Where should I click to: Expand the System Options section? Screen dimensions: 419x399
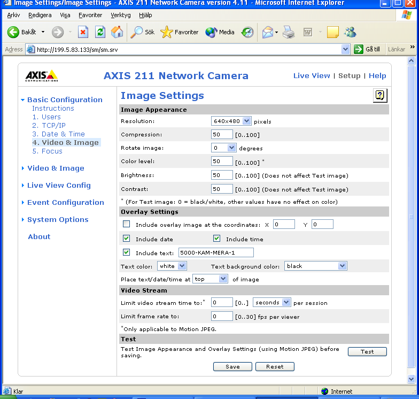tap(22, 219)
